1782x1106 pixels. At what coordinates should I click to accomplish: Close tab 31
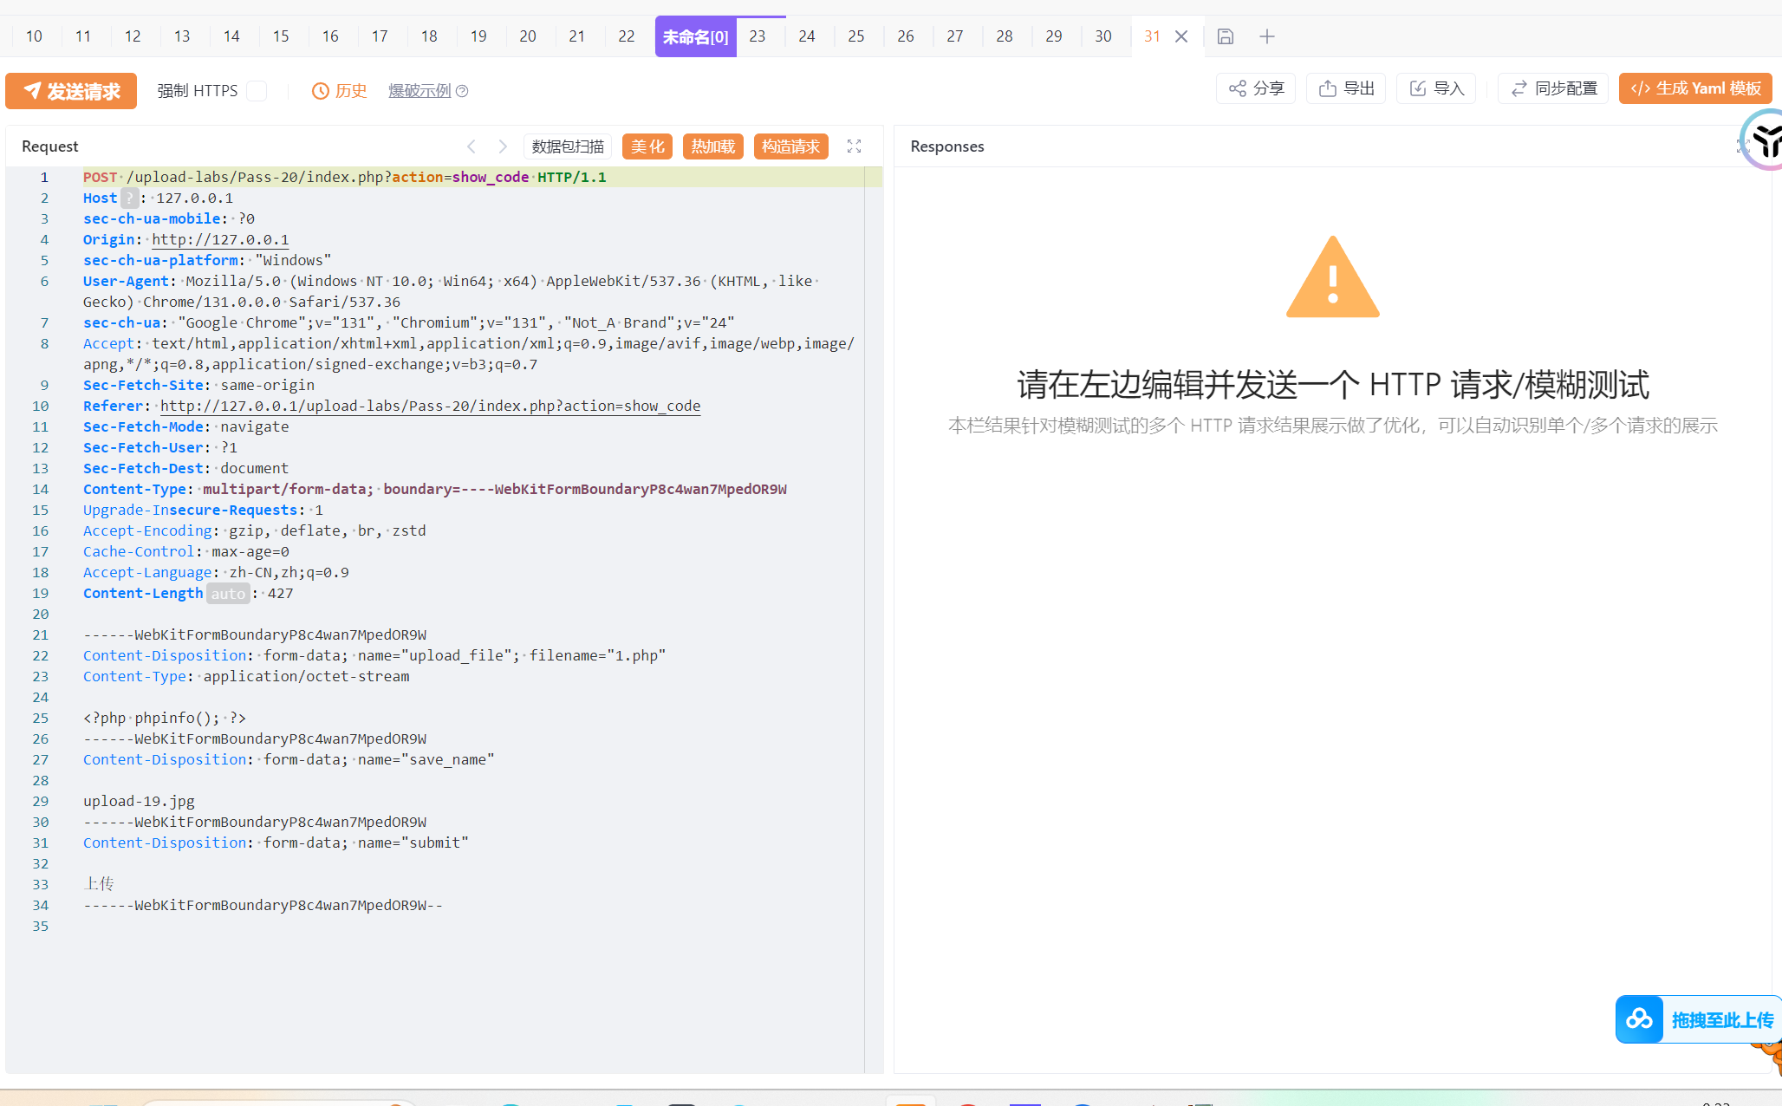(1180, 36)
